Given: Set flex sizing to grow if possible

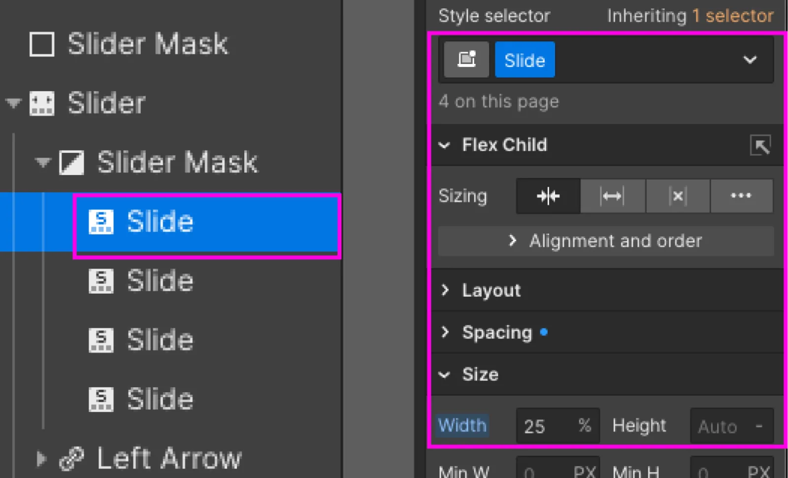Looking at the screenshot, I should pos(612,196).
